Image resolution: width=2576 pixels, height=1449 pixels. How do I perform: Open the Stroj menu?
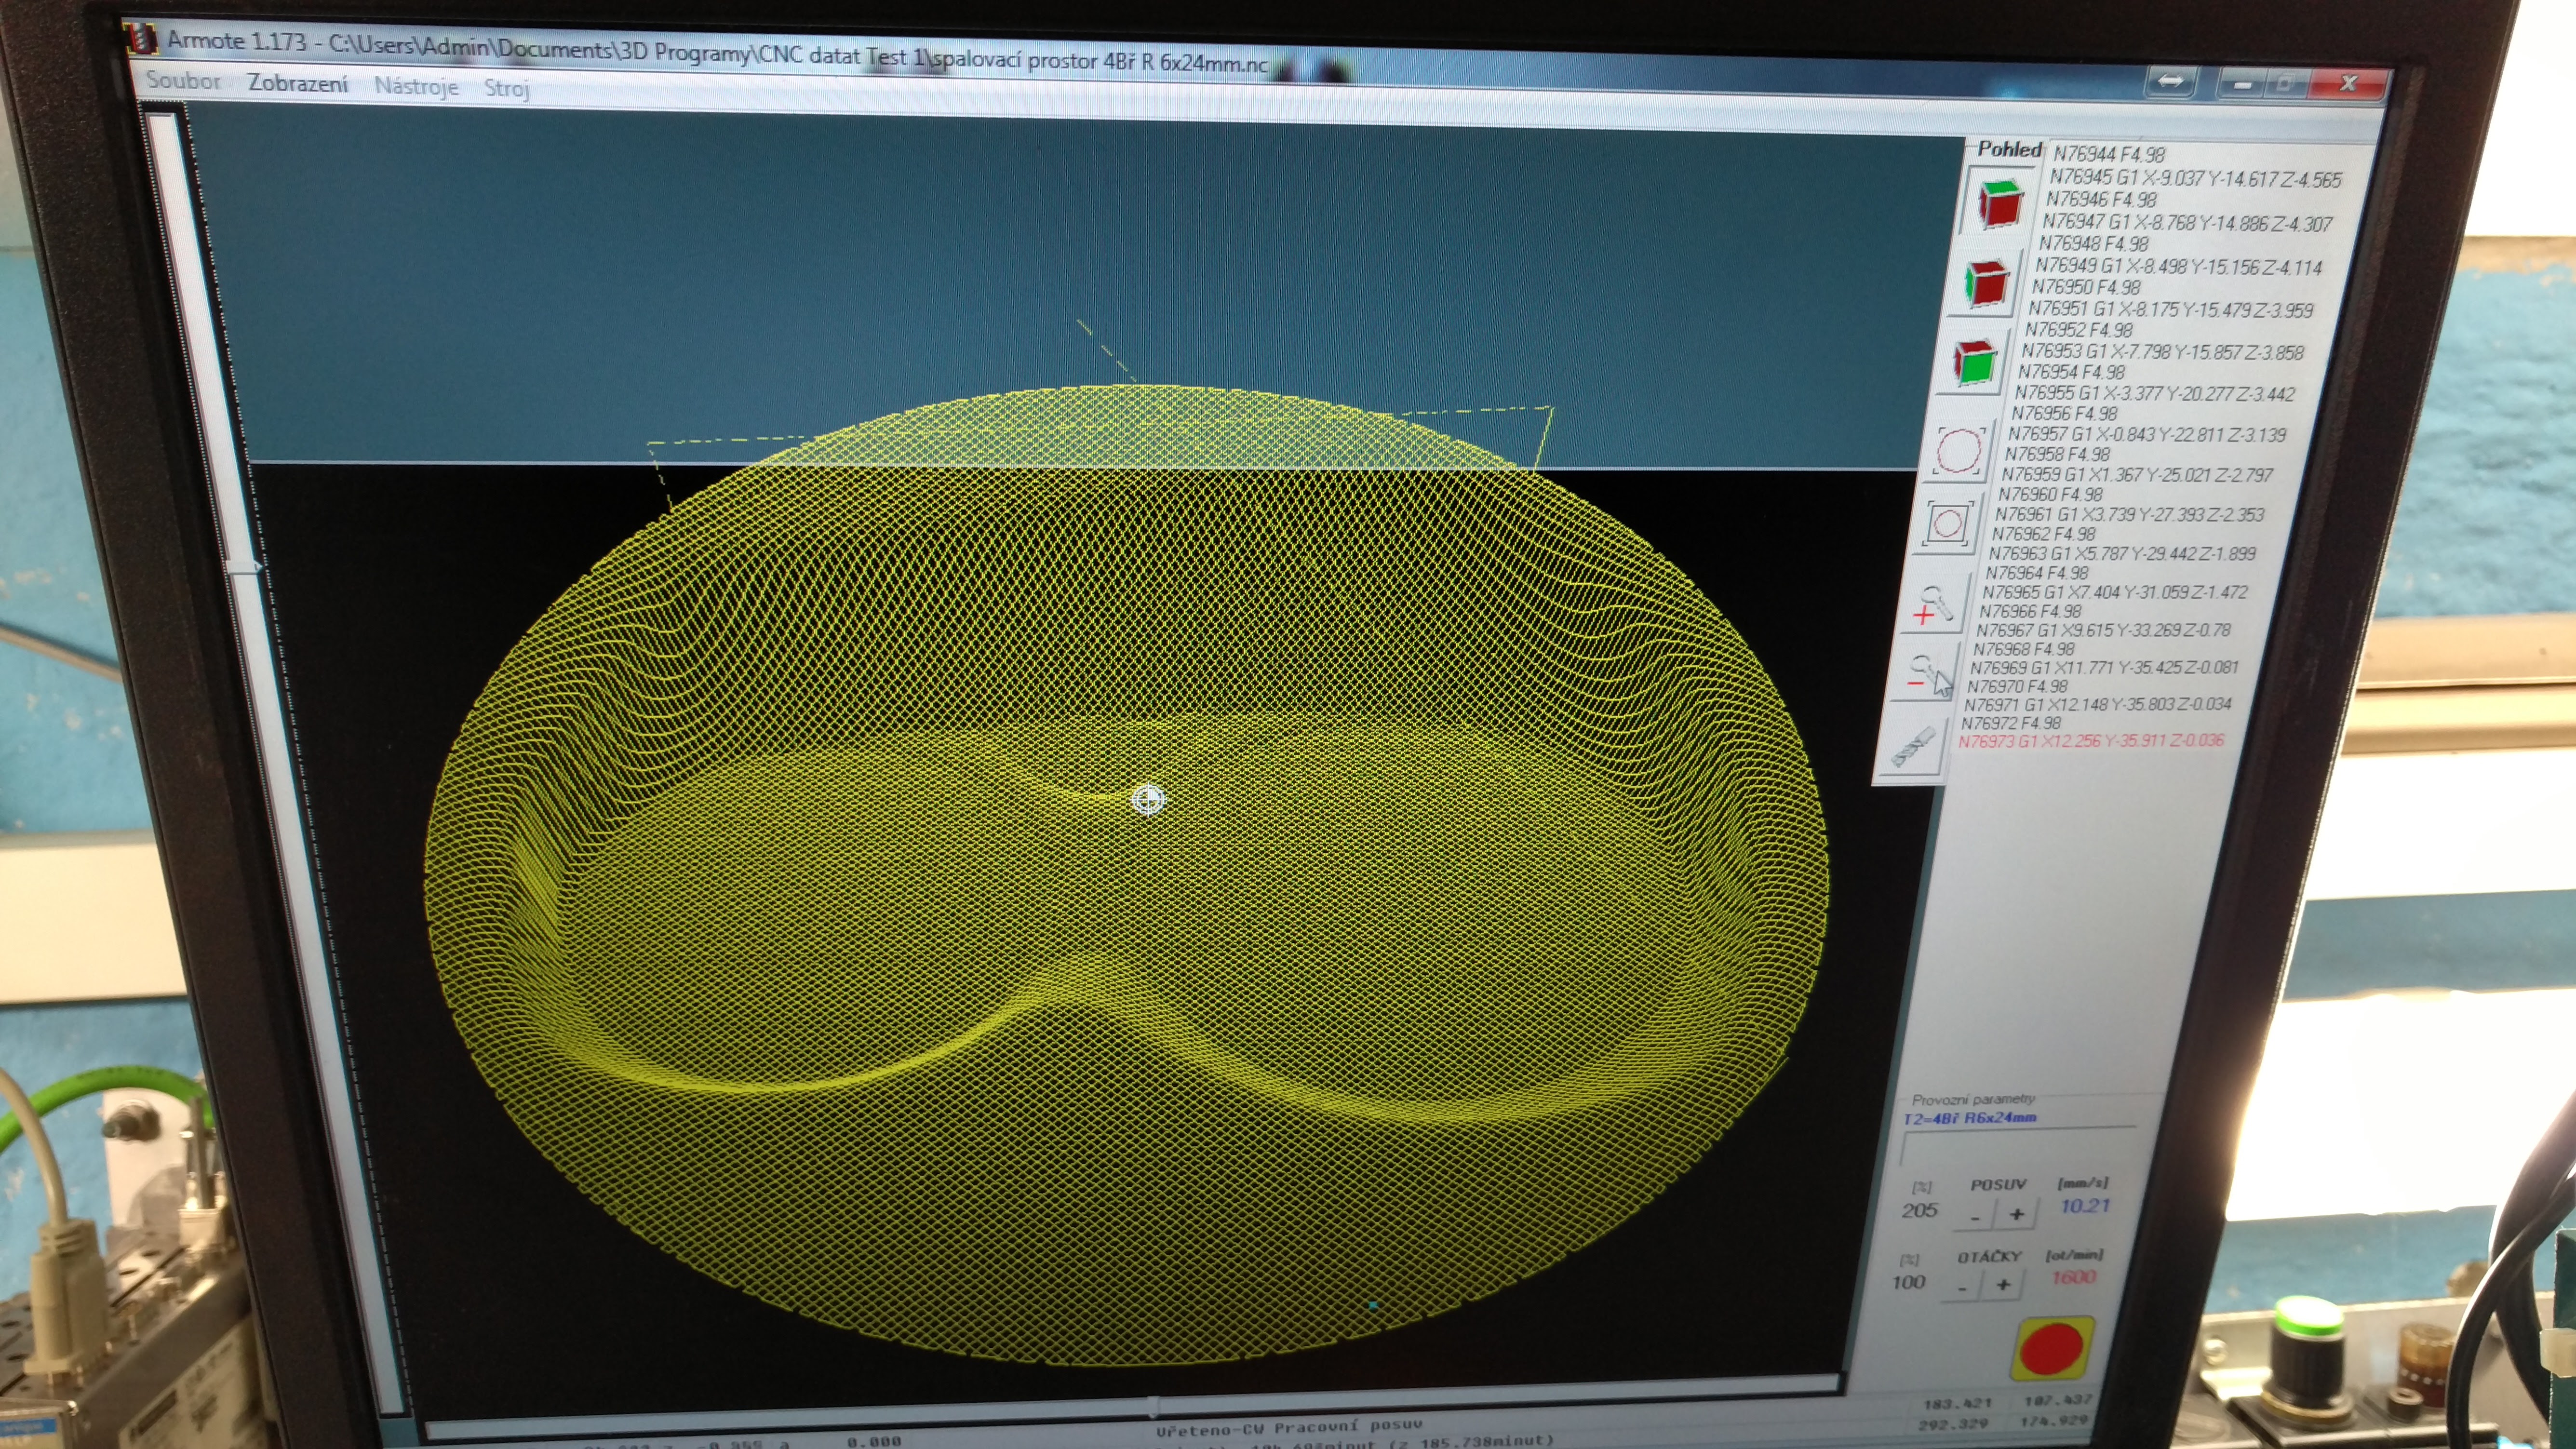506,89
